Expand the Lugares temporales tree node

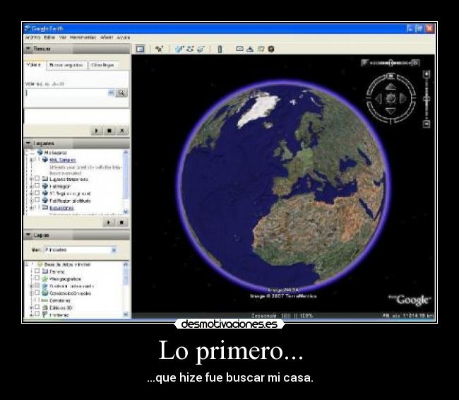(x=31, y=179)
